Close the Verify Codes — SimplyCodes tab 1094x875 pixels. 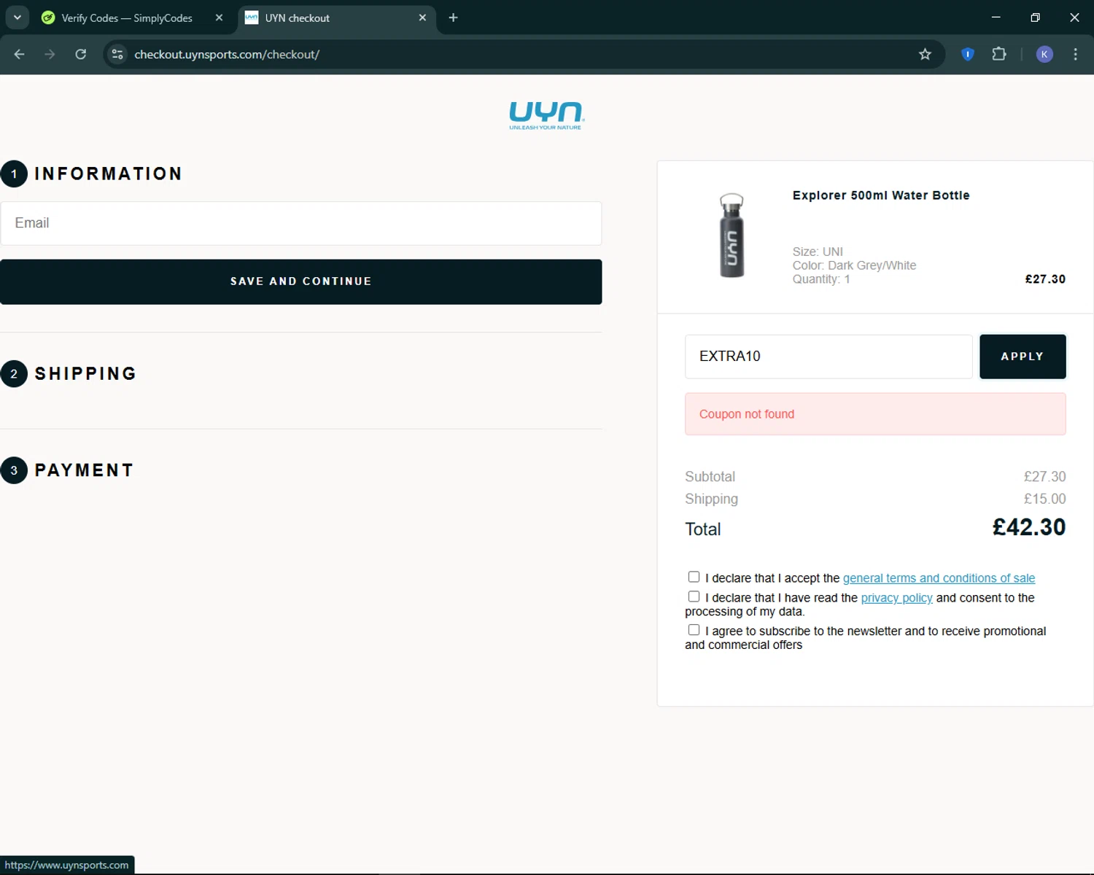(x=219, y=17)
